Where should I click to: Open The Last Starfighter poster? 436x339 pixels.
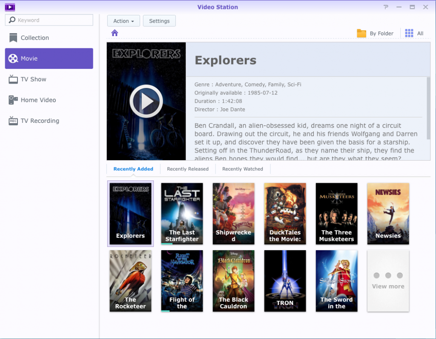tap(182, 214)
